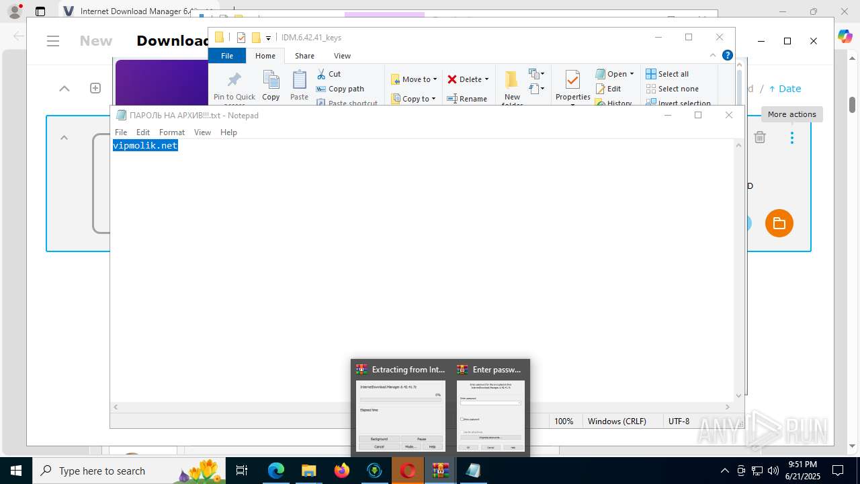Image resolution: width=860 pixels, height=484 pixels.
Task: Switch to Explorer View tab
Action: click(342, 56)
